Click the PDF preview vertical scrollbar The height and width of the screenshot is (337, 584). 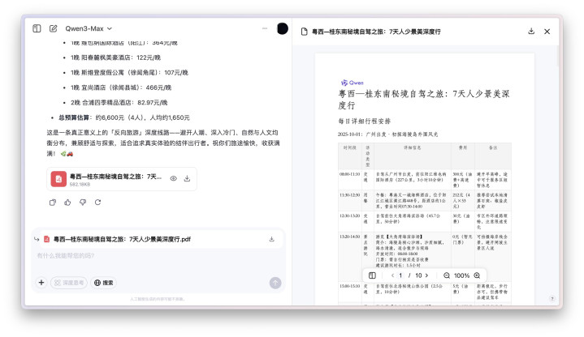[558, 56]
